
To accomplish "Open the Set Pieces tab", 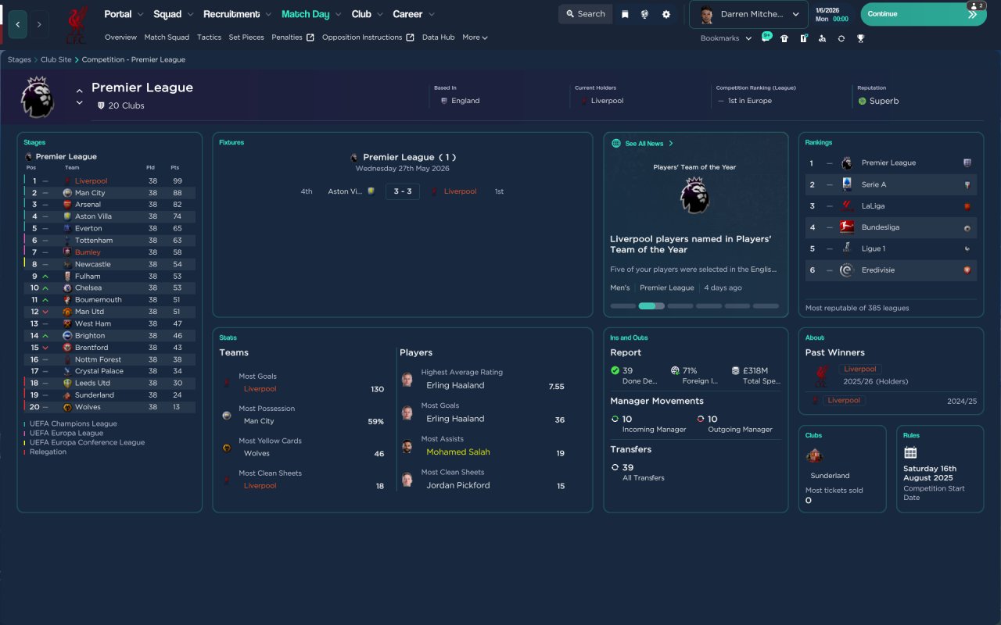I will 246,37.
